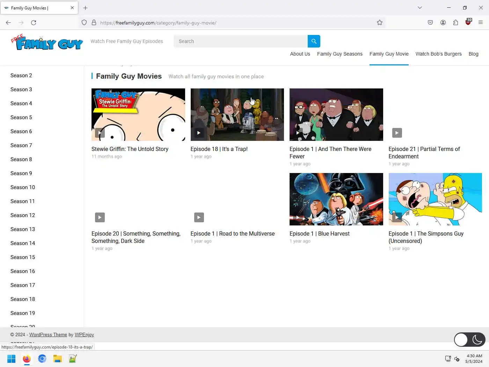Open WordPress Theme footer link
This screenshot has height=367, width=489.
pyautogui.click(x=48, y=335)
